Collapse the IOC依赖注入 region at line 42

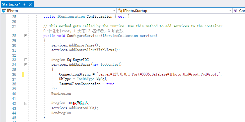coord(26,103)
